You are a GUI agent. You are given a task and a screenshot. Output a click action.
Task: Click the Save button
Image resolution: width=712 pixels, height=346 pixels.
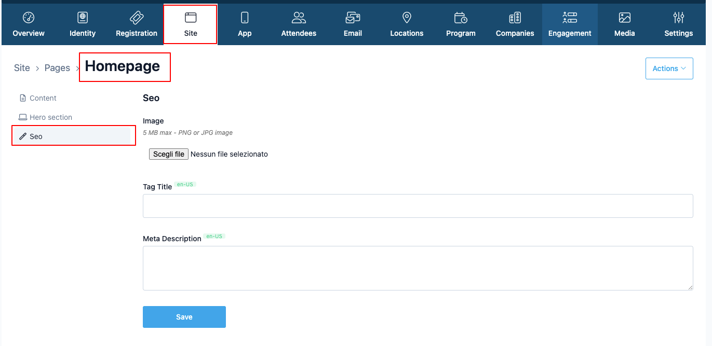(x=184, y=317)
